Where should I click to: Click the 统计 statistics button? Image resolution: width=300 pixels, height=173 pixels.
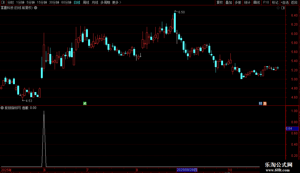click(247, 2)
